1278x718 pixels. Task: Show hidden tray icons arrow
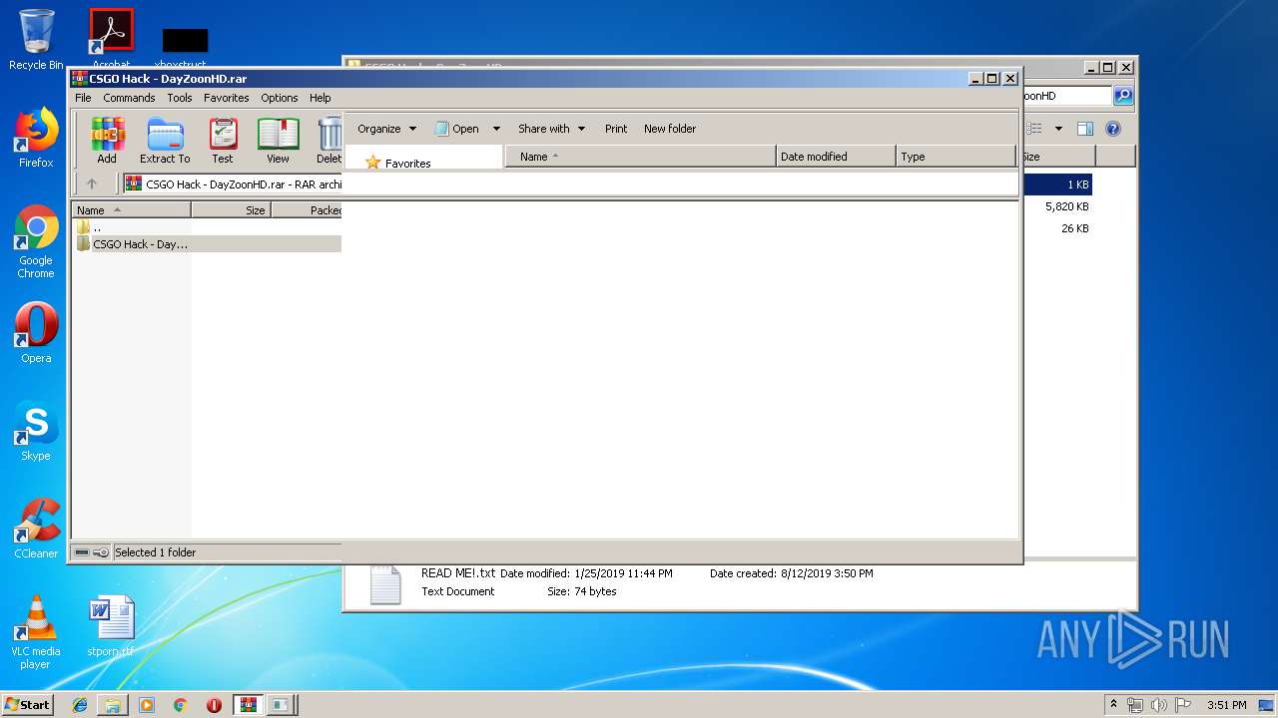(x=1113, y=704)
